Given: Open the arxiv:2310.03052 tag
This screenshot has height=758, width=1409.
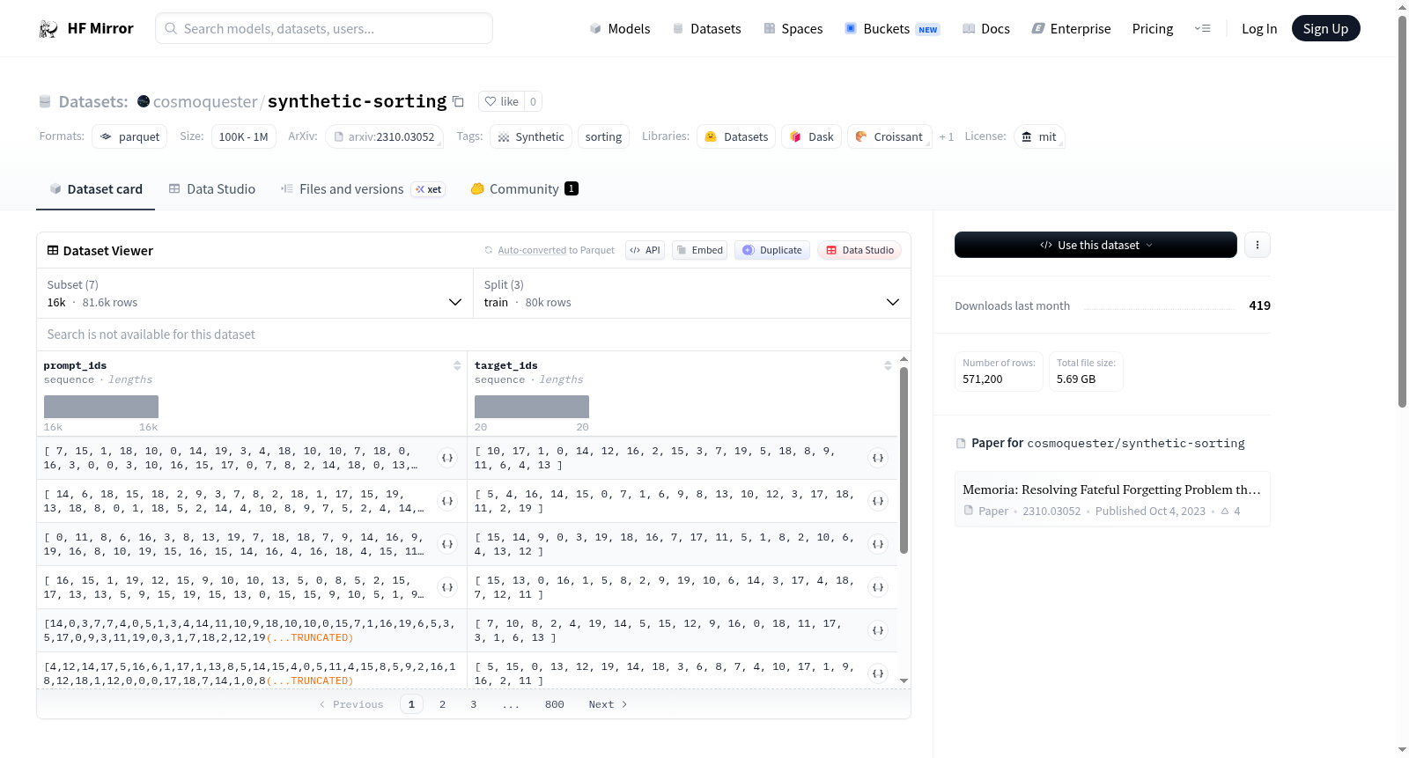Looking at the screenshot, I should 384,136.
